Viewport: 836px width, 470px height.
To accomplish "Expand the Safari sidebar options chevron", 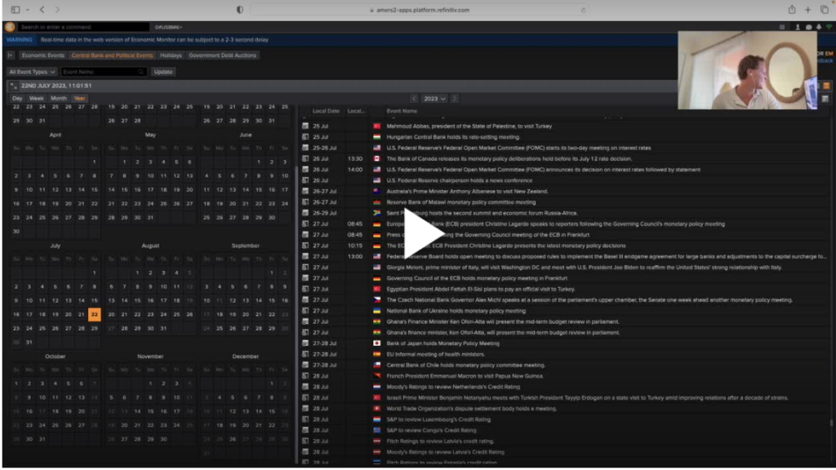I will coord(28,10).
